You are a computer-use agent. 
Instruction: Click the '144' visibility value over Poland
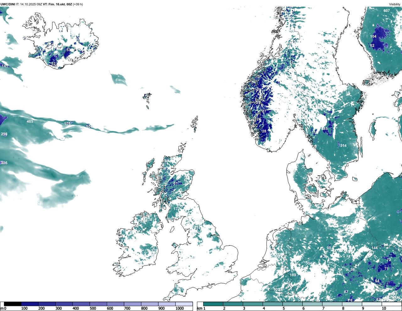pos(374,248)
